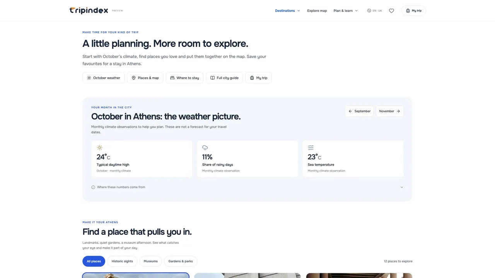Open My trip in the header

(x=413, y=11)
